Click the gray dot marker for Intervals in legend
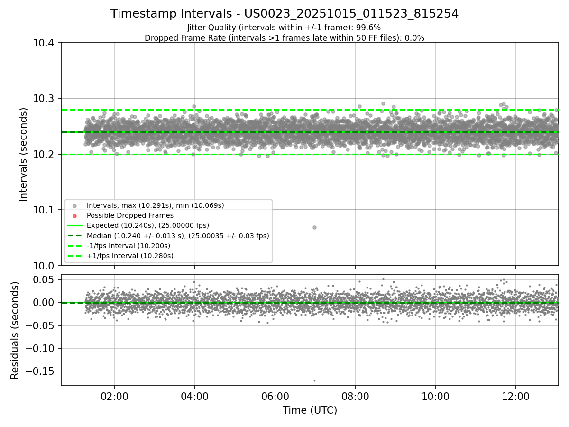 pos(74,205)
